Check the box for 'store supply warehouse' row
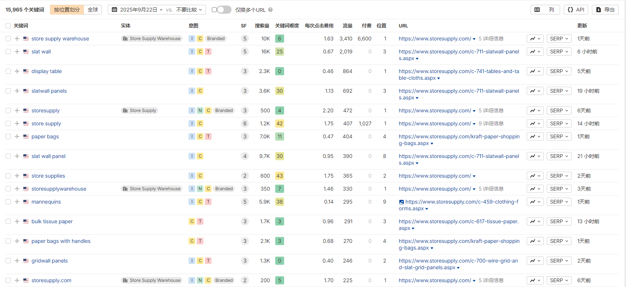The image size is (626, 287). pyautogui.click(x=8, y=39)
